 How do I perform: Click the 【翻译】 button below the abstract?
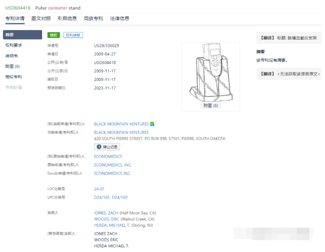tap(267, 74)
